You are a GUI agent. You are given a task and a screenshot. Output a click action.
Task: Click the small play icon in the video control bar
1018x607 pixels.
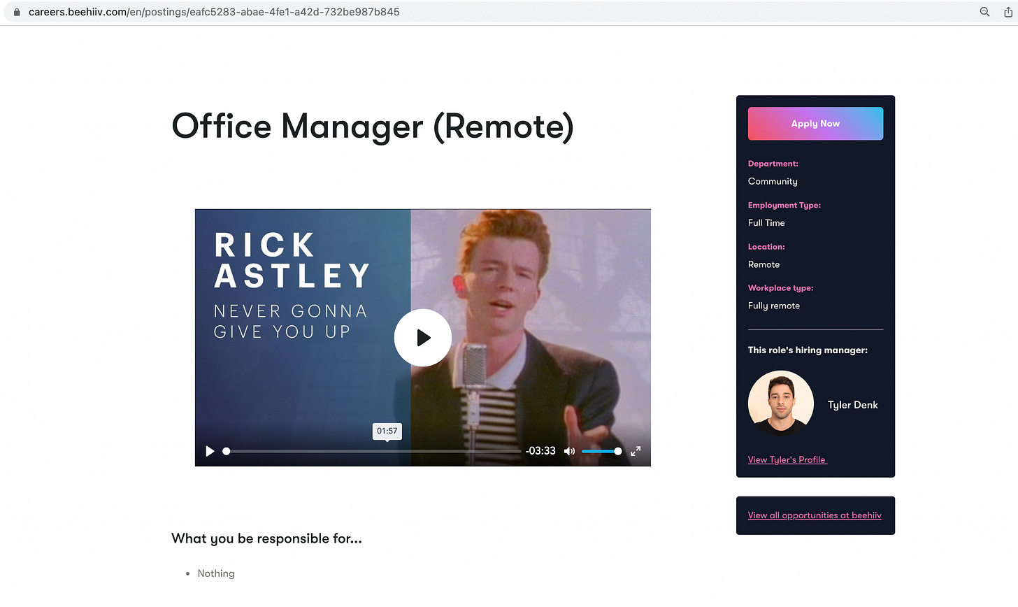pos(209,451)
